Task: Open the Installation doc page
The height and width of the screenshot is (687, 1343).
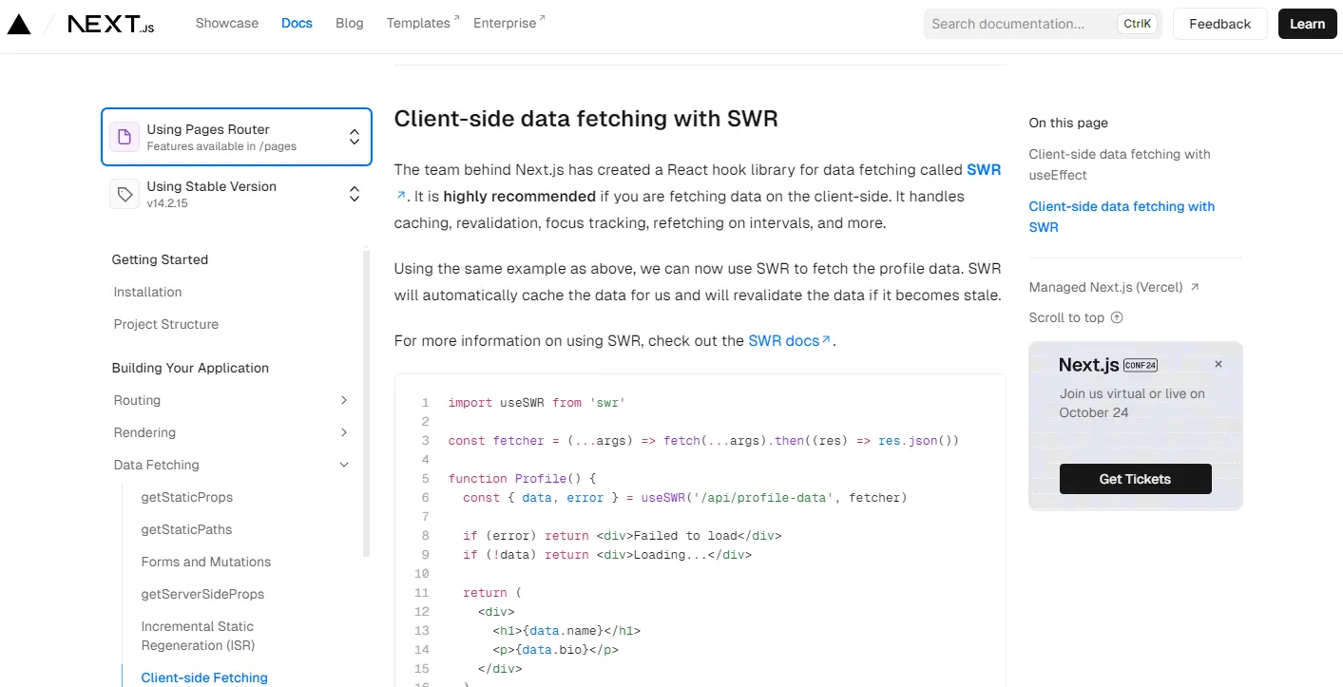Action: point(147,292)
